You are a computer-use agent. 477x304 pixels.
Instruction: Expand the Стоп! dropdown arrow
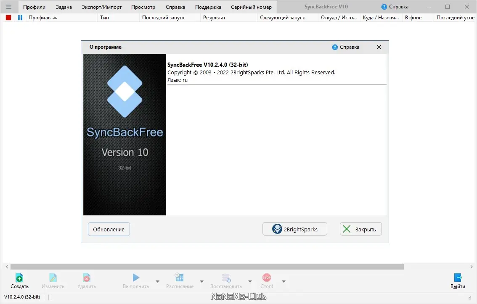pyautogui.click(x=284, y=281)
